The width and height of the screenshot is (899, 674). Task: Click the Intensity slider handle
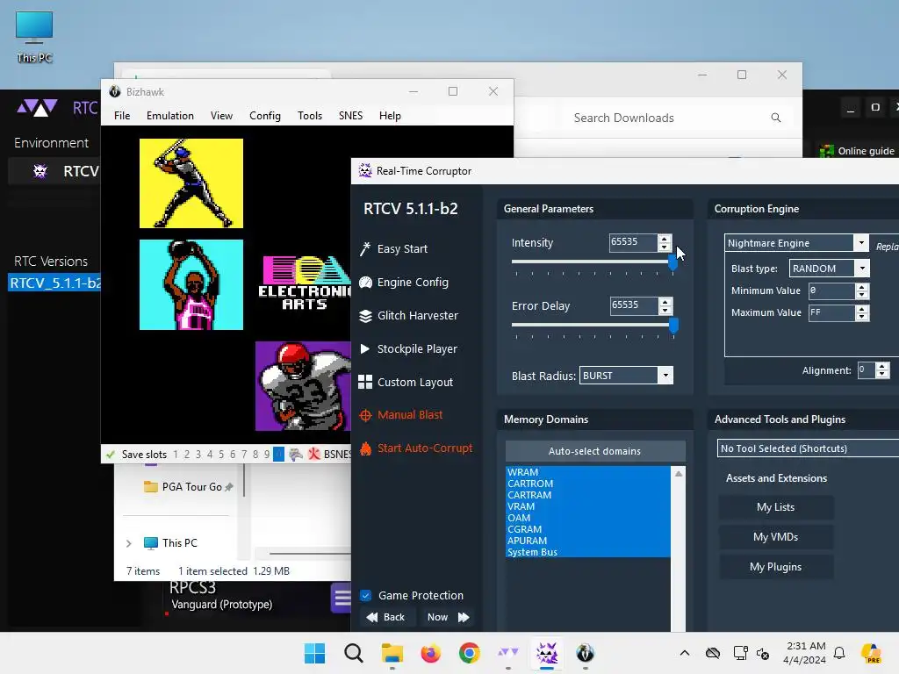click(x=672, y=262)
